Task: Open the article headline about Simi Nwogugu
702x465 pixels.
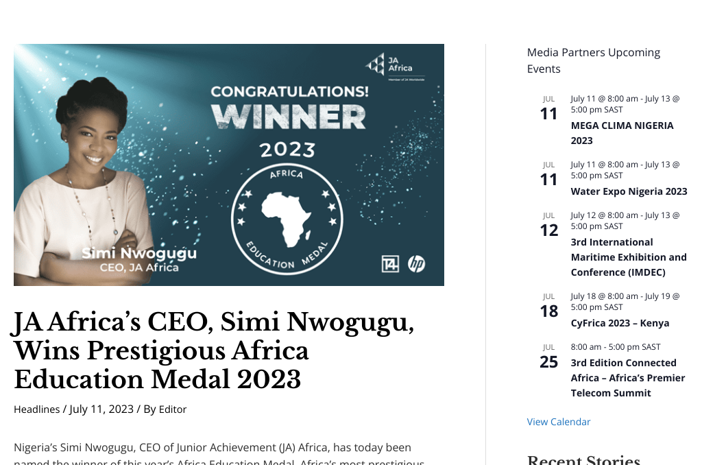Action: tap(213, 350)
